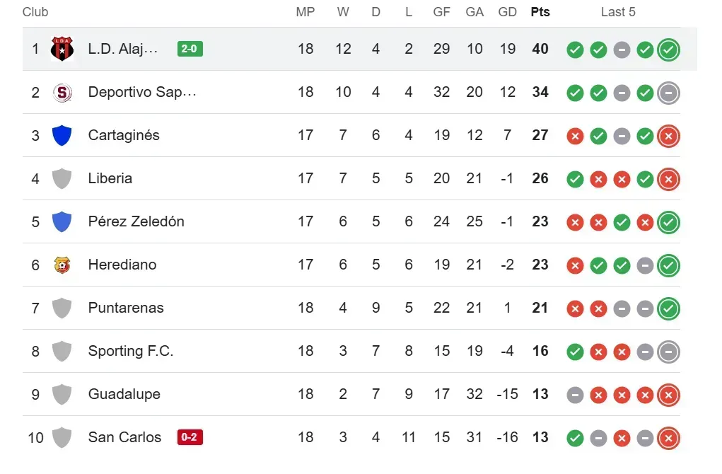Viewport: 722px width, 474px height.
Task: Click the Deportivo Saprissa club crest
Action: click(x=62, y=92)
